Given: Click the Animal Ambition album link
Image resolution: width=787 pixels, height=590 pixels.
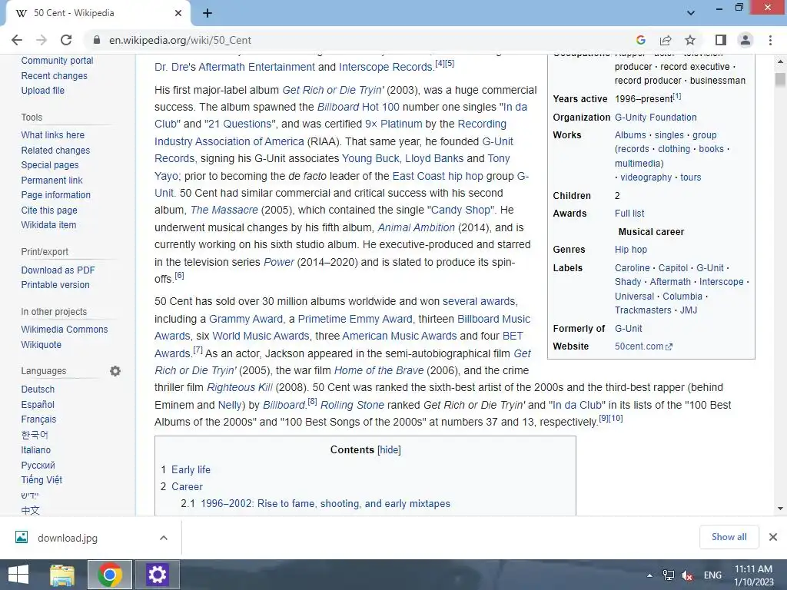Looking at the screenshot, I should pos(416,227).
